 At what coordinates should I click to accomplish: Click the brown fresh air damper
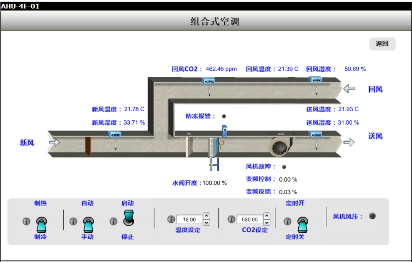(88, 146)
